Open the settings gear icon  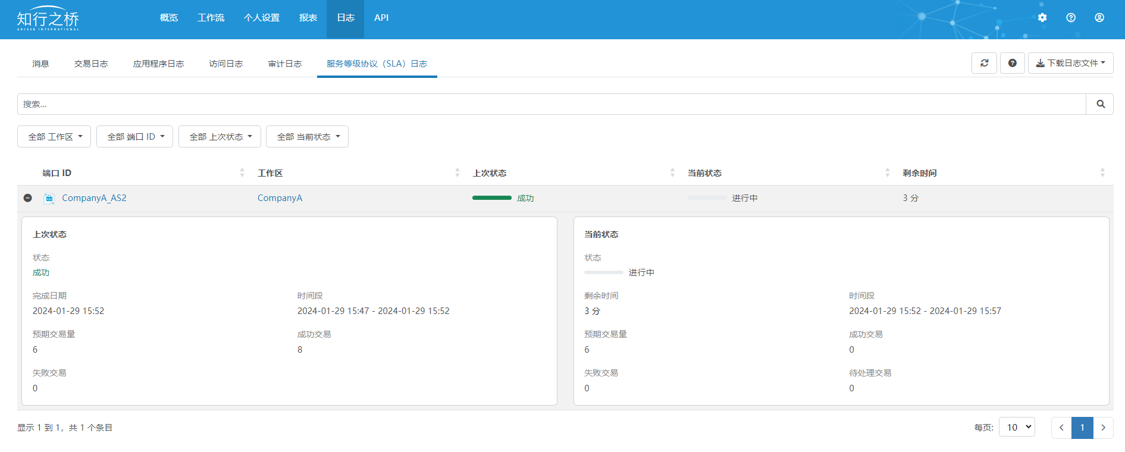1042,18
